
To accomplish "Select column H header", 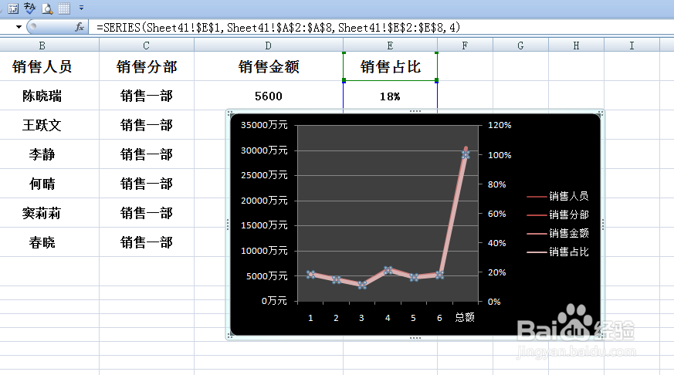I will point(577,46).
